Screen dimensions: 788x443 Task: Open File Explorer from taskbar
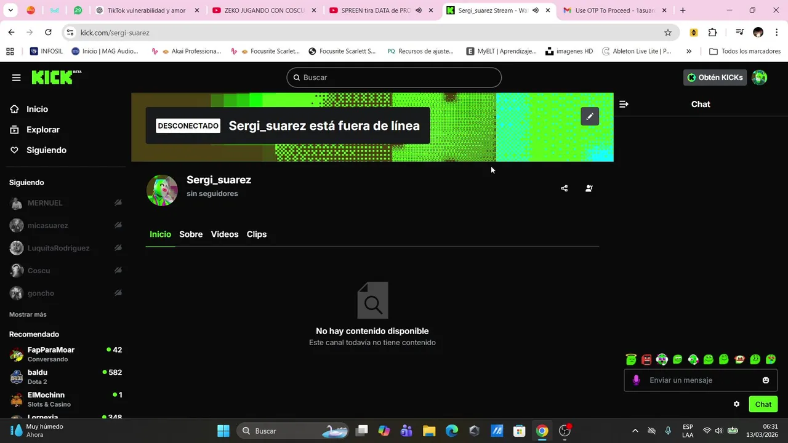point(429,431)
